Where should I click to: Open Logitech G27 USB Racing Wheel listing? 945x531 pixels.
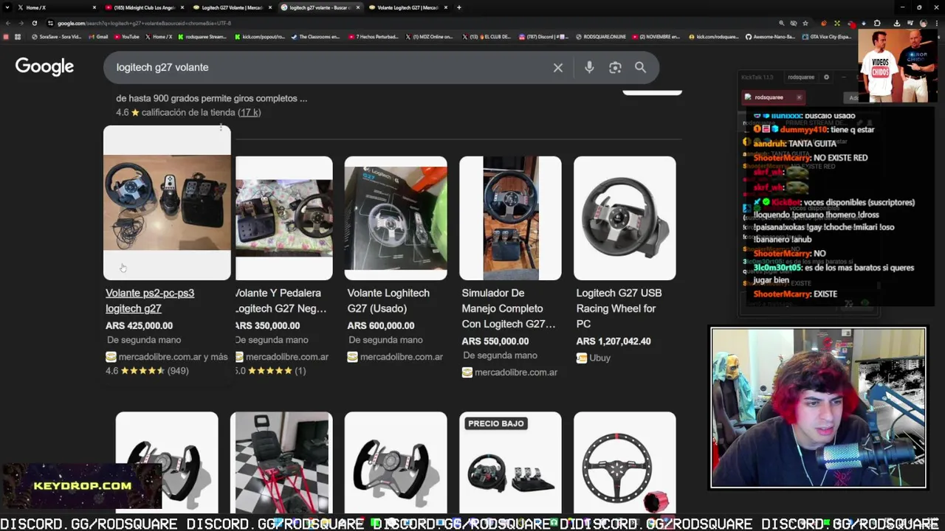tap(619, 308)
